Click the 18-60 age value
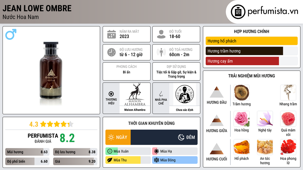 (x=175, y=36)
